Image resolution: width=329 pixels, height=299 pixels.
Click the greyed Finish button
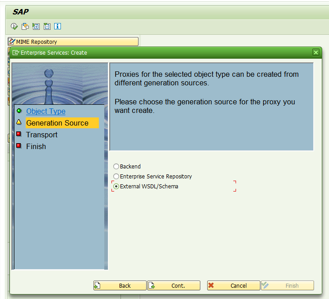[x=287, y=285]
